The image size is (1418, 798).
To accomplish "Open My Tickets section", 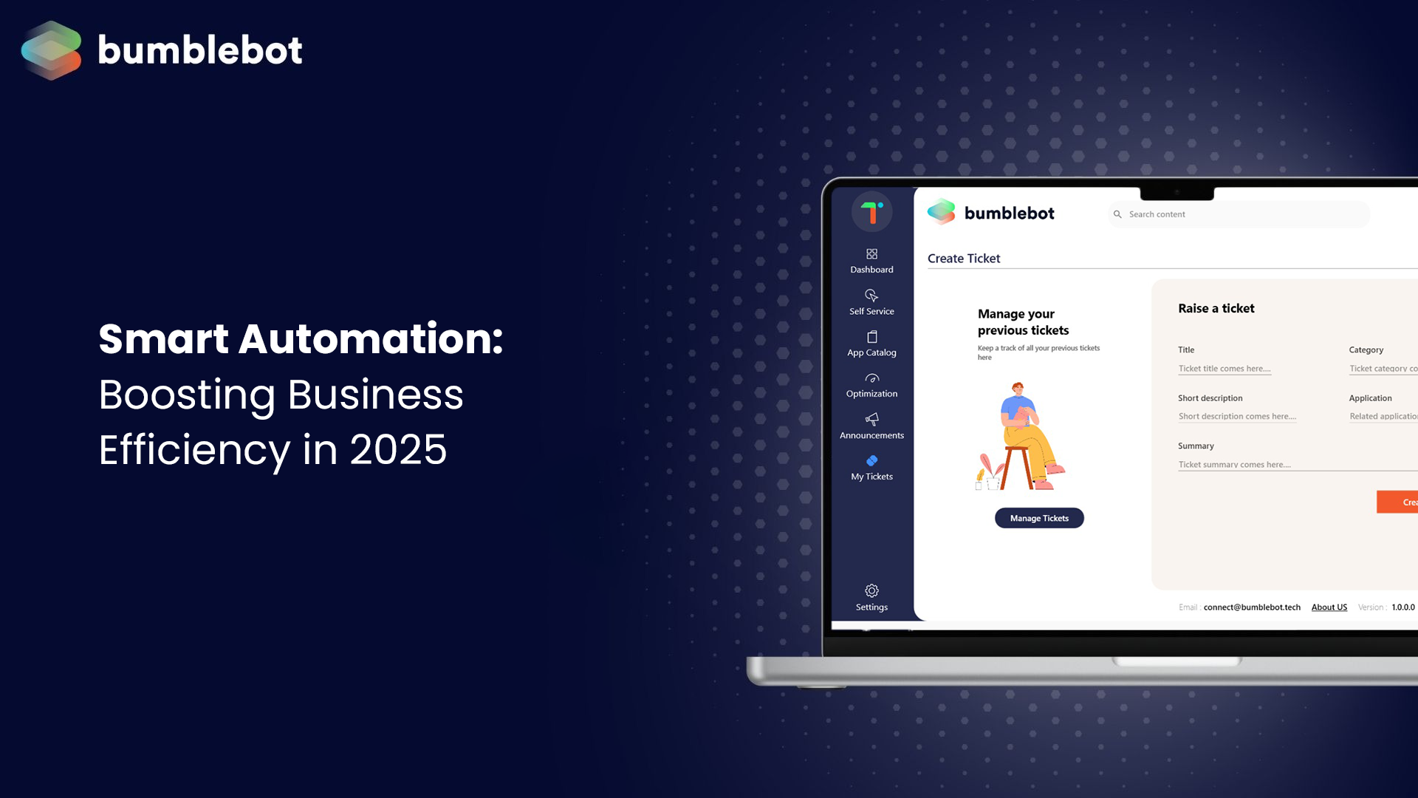I will [871, 468].
